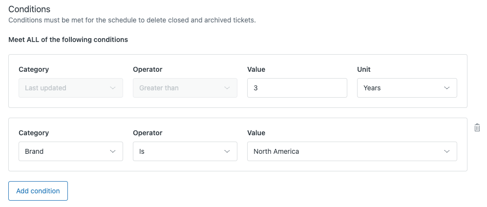
Task: Delete the Brand condition with trash icon
Action: click(477, 127)
